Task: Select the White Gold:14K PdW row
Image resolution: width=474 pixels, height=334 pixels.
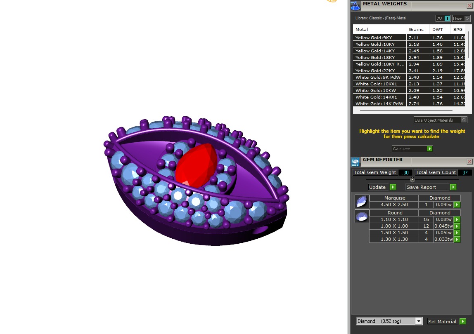Action: [x=409, y=103]
